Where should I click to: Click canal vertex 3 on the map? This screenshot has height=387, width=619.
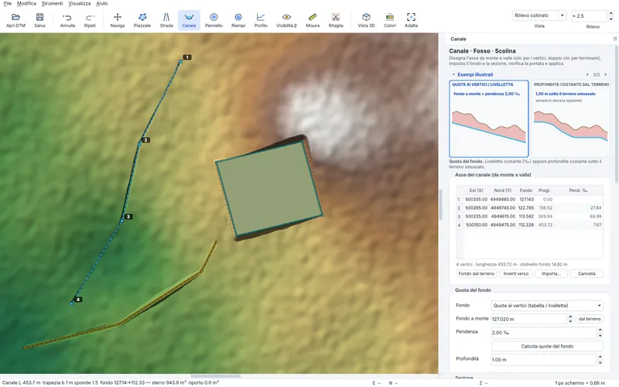tap(122, 221)
